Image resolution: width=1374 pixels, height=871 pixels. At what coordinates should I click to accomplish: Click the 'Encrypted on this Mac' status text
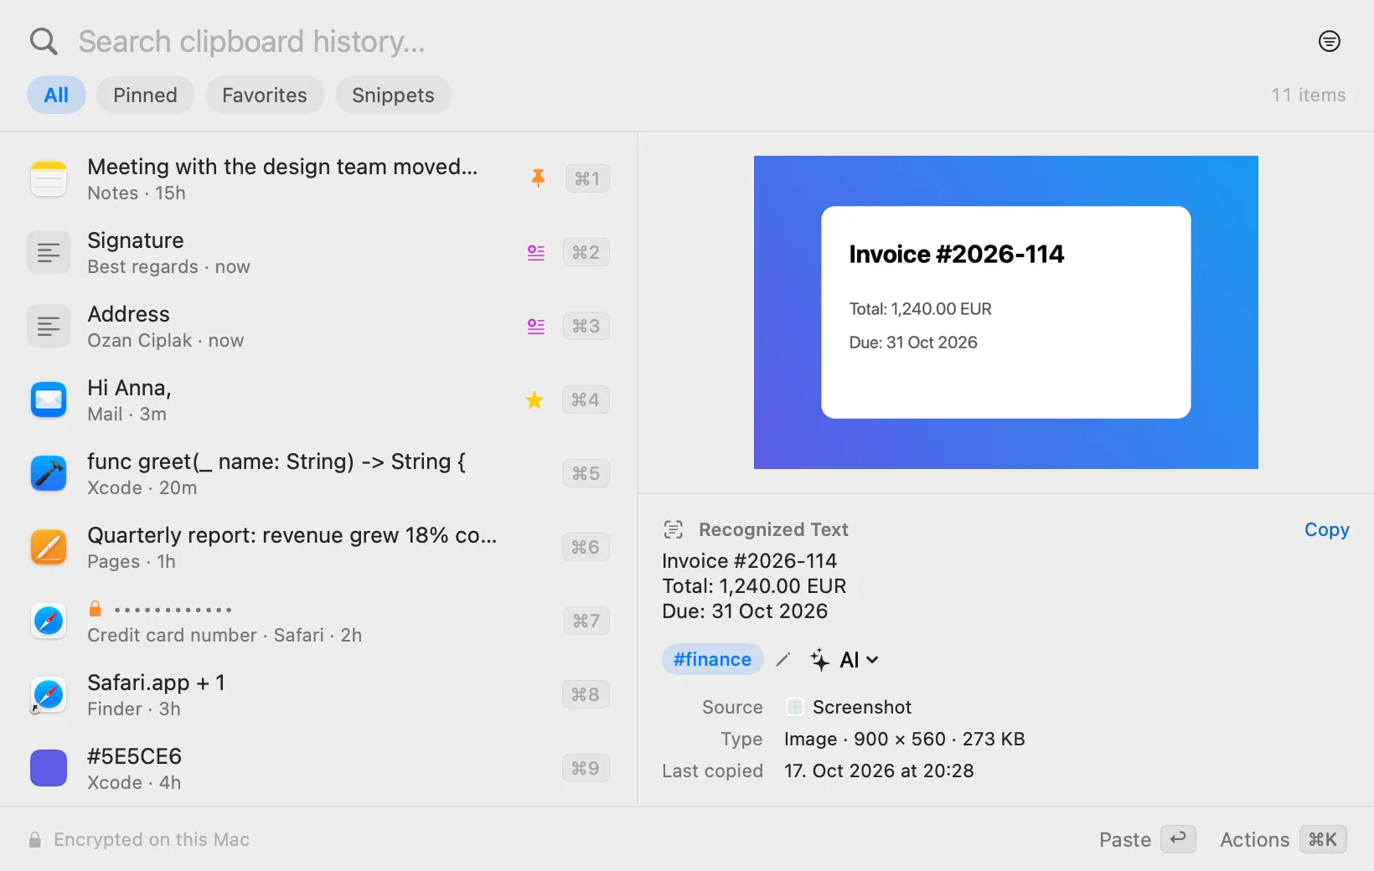click(152, 839)
